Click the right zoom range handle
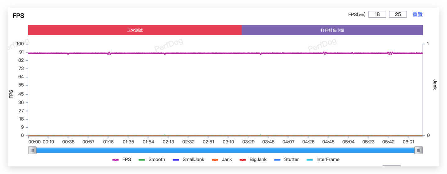Screen dimensions: 447x174 [x=418, y=150]
